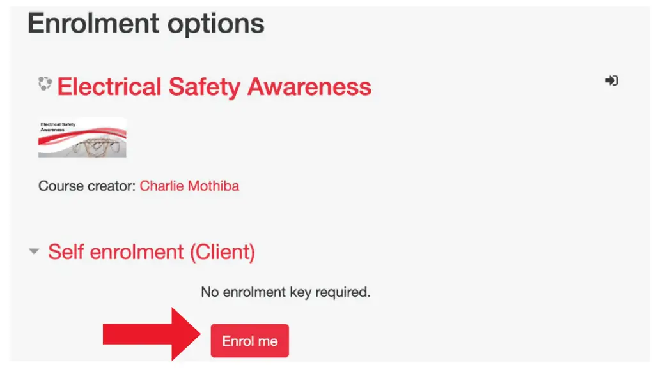Toggle the Self enrolment (Client) section header
Image resolution: width=656 pixels, height=372 pixels.
tap(151, 252)
